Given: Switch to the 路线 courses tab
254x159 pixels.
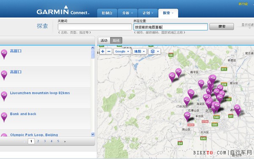Looking at the screenshot, I should 116,40.
